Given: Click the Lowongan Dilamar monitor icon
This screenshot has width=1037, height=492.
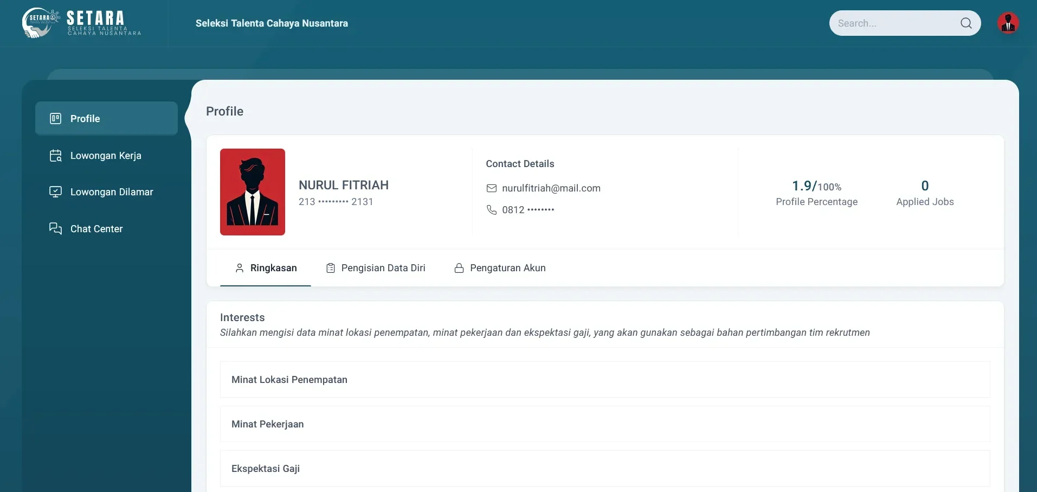Looking at the screenshot, I should pos(55,192).
